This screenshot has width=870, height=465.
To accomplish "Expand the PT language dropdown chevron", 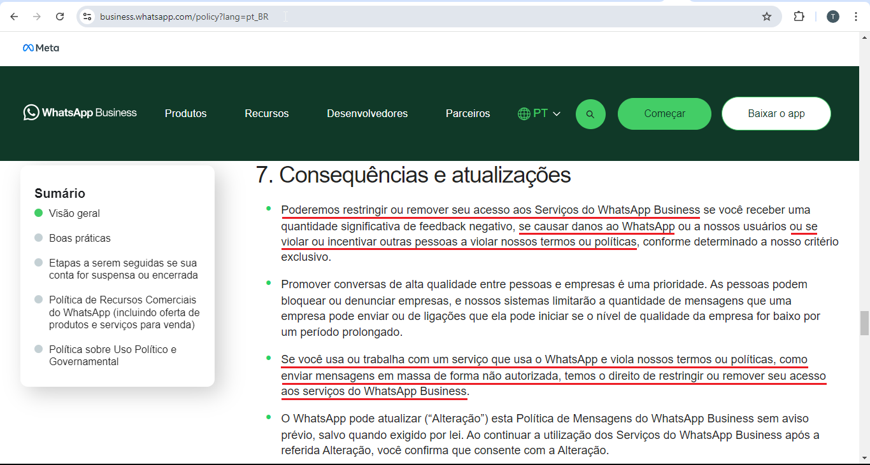I will point(557,114).
